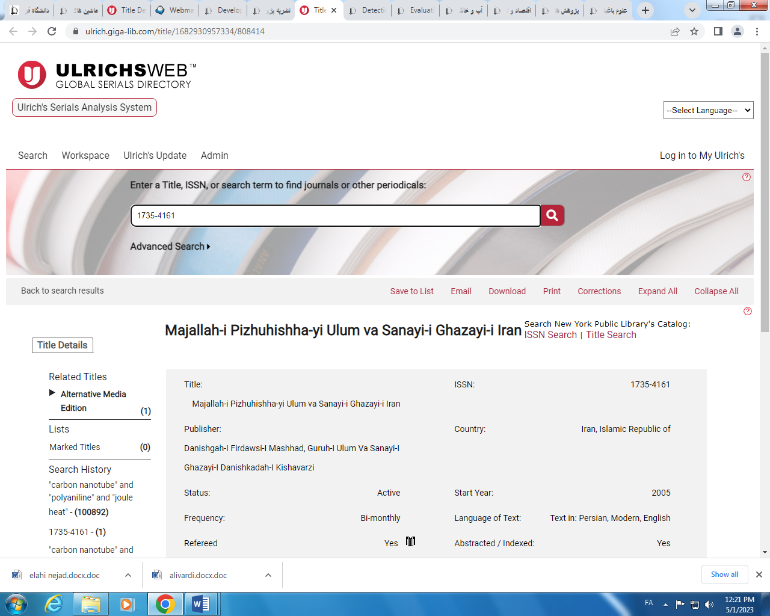Bookmark this page with the star icon
This screenshot has width=770, height=616.
coord(694,31)
